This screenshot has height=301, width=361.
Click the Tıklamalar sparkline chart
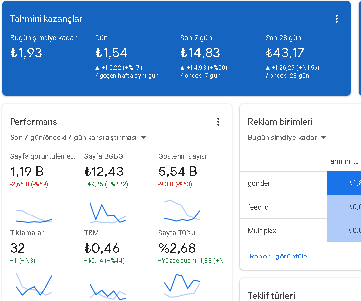coord(34,284)
